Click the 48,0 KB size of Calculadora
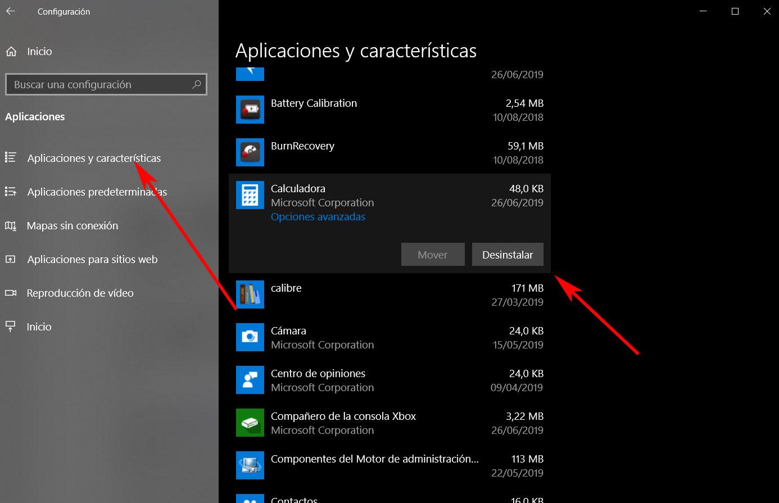Viewport: 779px width, 503px height. pos(526,188)
